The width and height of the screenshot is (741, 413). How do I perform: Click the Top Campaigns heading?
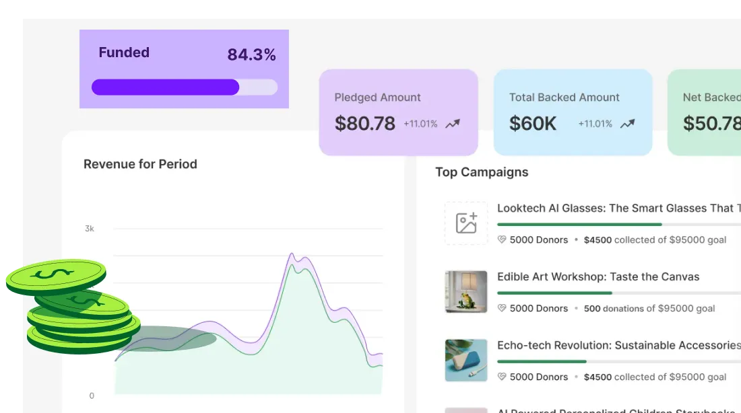tap(482, 172)
